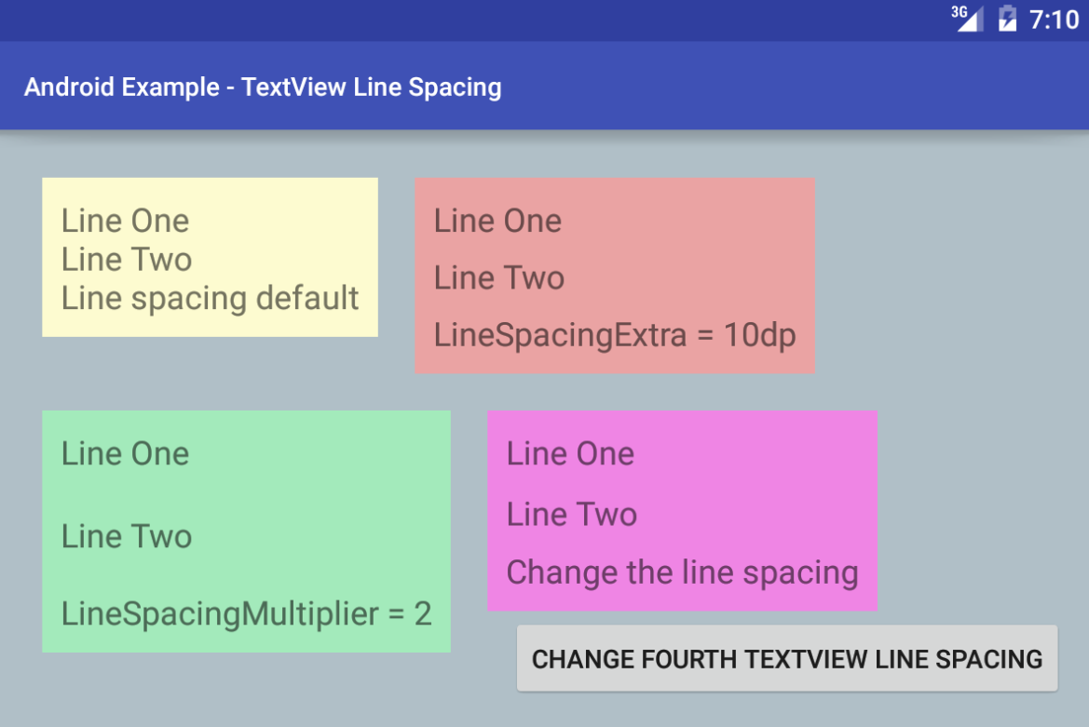Select "Change the line spacing" text line

pos(682,573)
